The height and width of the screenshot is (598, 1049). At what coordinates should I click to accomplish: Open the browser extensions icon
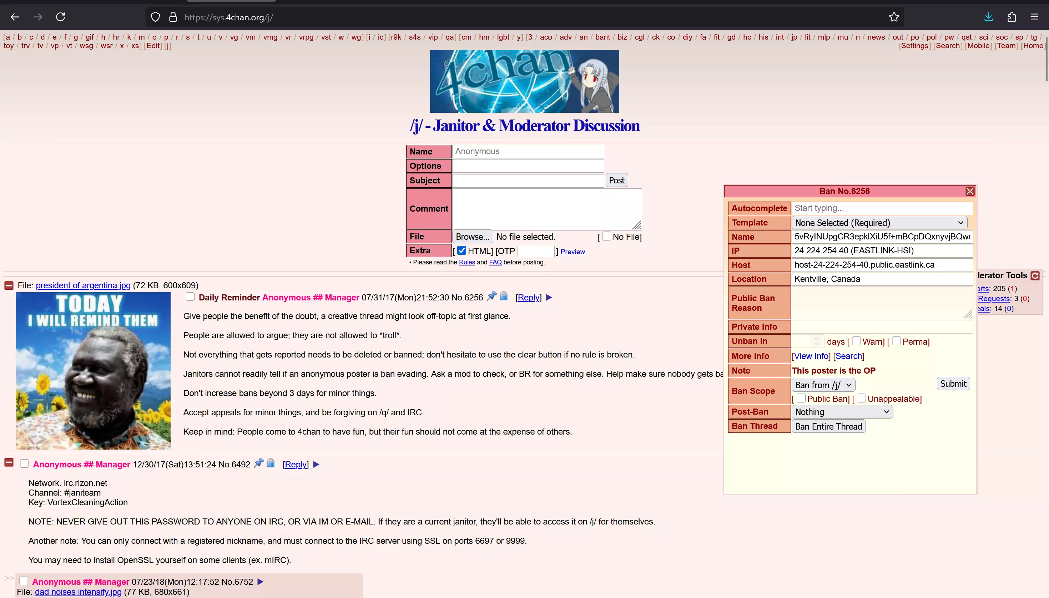click(x=1012, y=17)
